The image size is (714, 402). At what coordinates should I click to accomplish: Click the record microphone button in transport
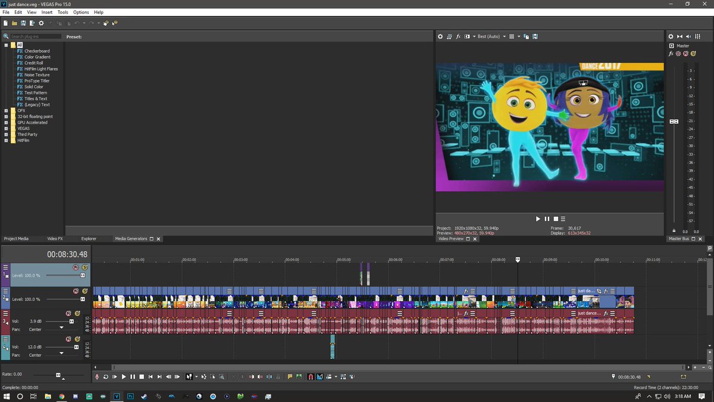pyautogui.click(x=97, y=376)
